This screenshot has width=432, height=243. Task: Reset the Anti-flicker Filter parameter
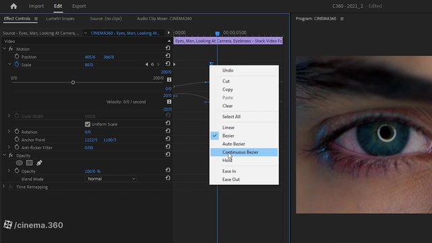[168, 146]
